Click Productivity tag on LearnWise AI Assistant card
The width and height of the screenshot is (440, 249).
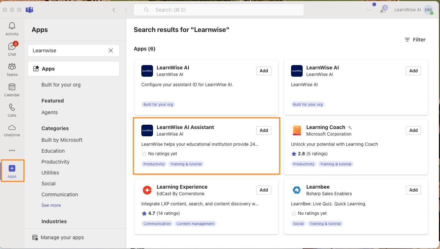(x=154, y=164)
